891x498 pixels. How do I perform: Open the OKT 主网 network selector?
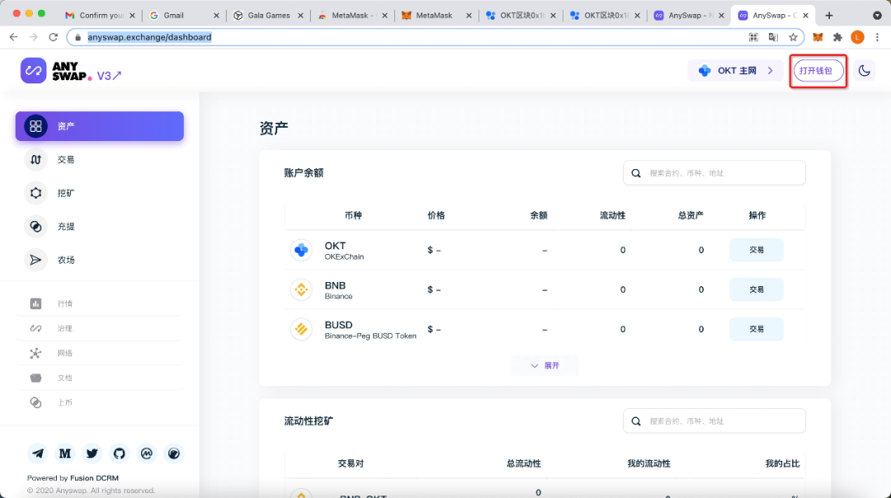pyautogui.click(x=737, y=70)
